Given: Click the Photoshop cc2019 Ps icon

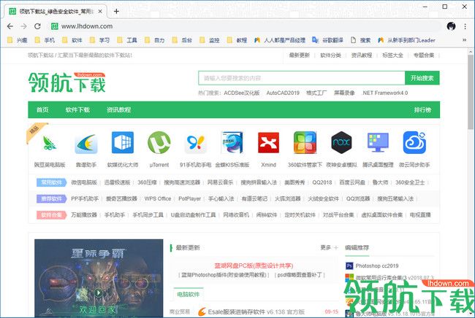Looking at the screenshot, I should click(349, 265).
